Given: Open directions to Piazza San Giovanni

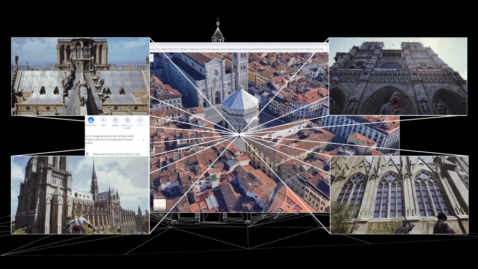Looking at the screenshot, I should tap(91, 120).
